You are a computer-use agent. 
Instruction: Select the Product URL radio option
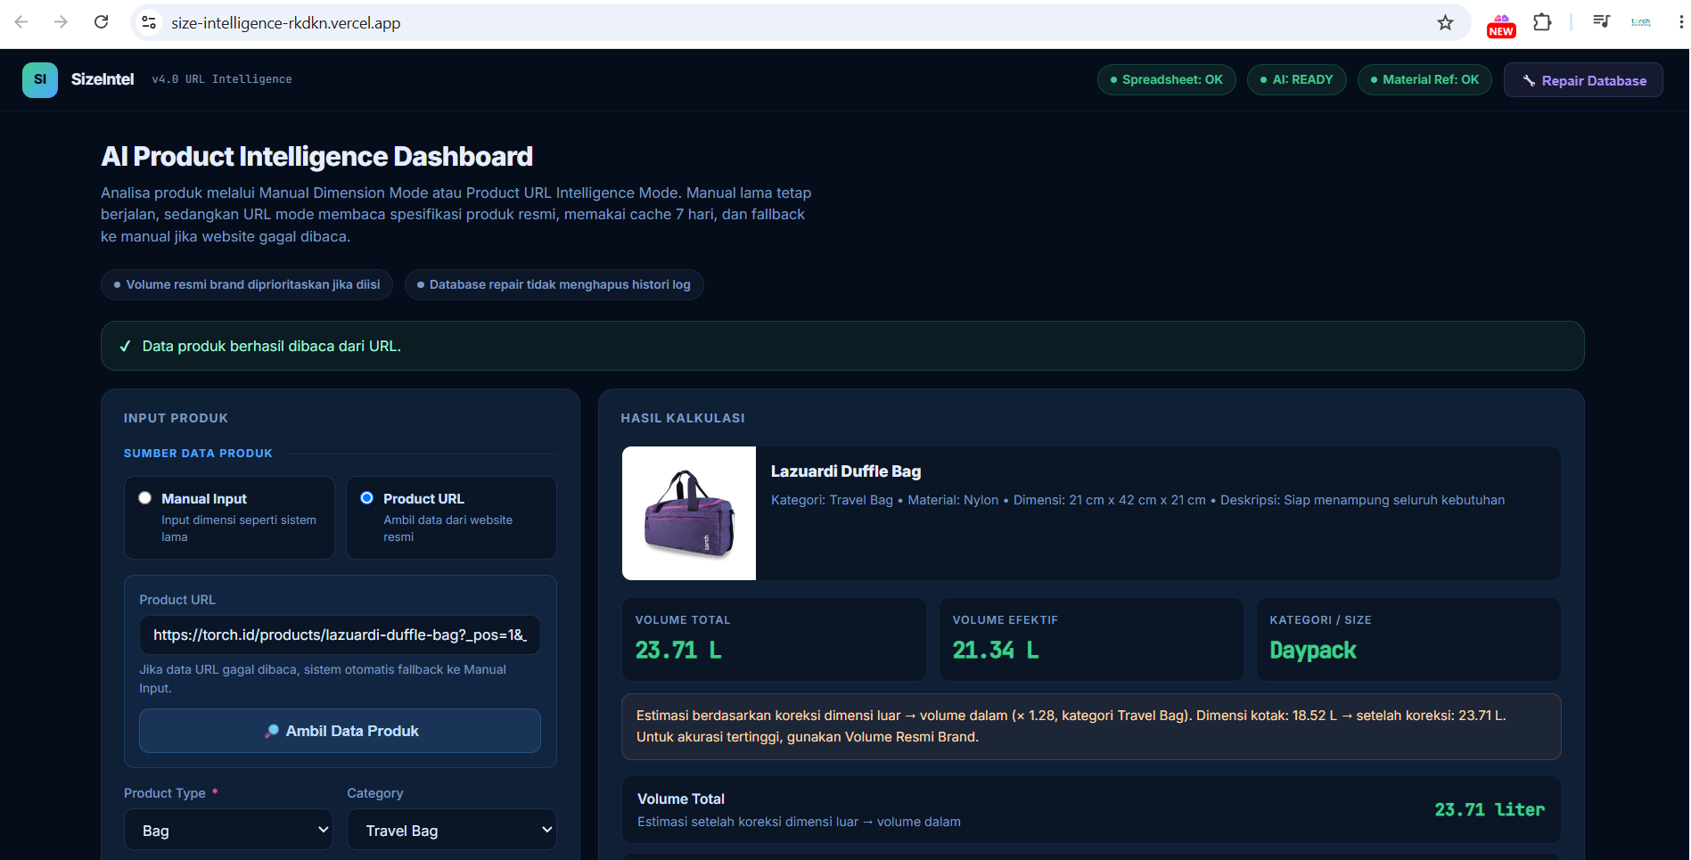(366, 498)
